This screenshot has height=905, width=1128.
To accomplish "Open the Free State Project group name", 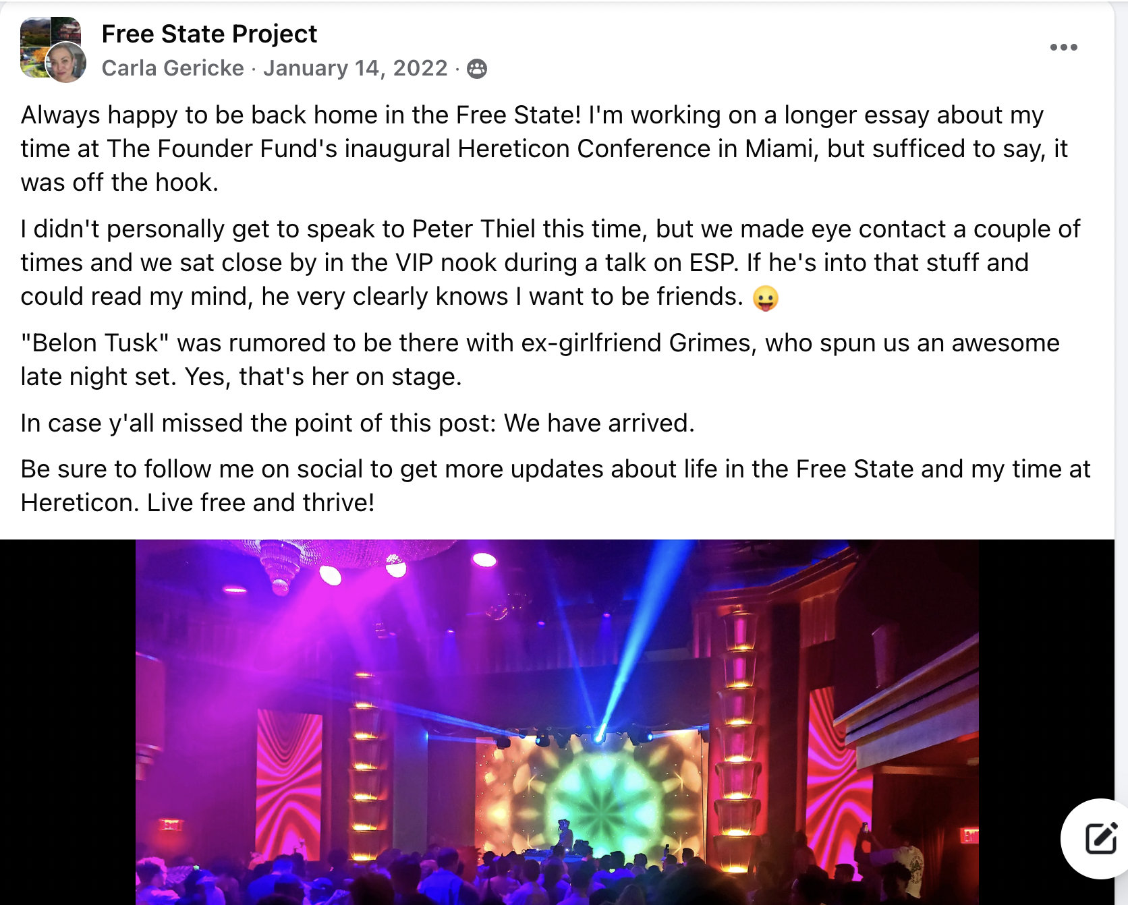I will (209, 34).
